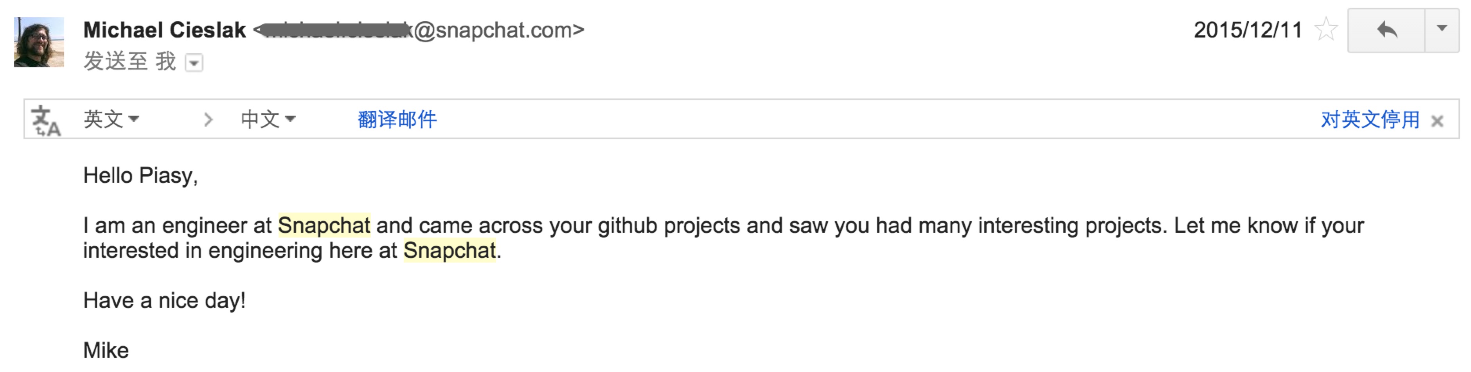Screen dimensions: 1471x372
Task: Click the sender name Michael Cieslak
Action: coord(164,30)
